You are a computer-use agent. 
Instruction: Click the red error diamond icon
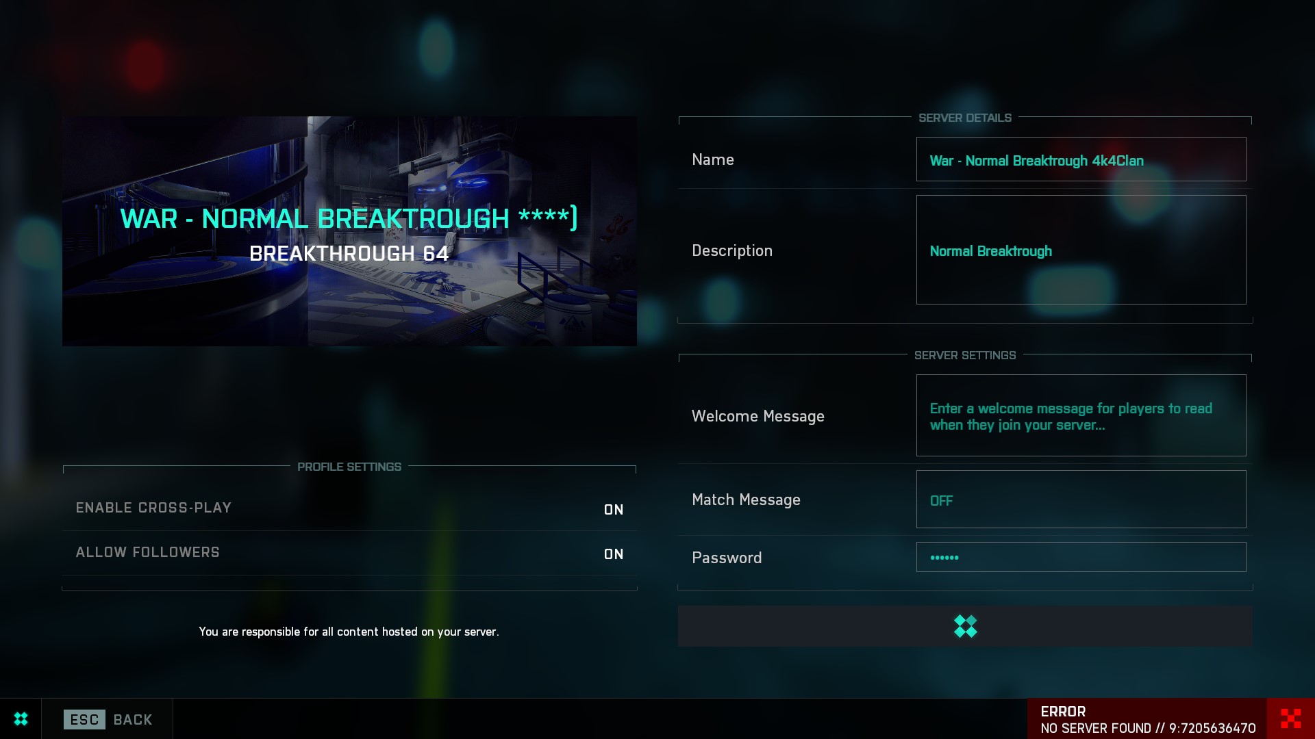point(1290,718)
